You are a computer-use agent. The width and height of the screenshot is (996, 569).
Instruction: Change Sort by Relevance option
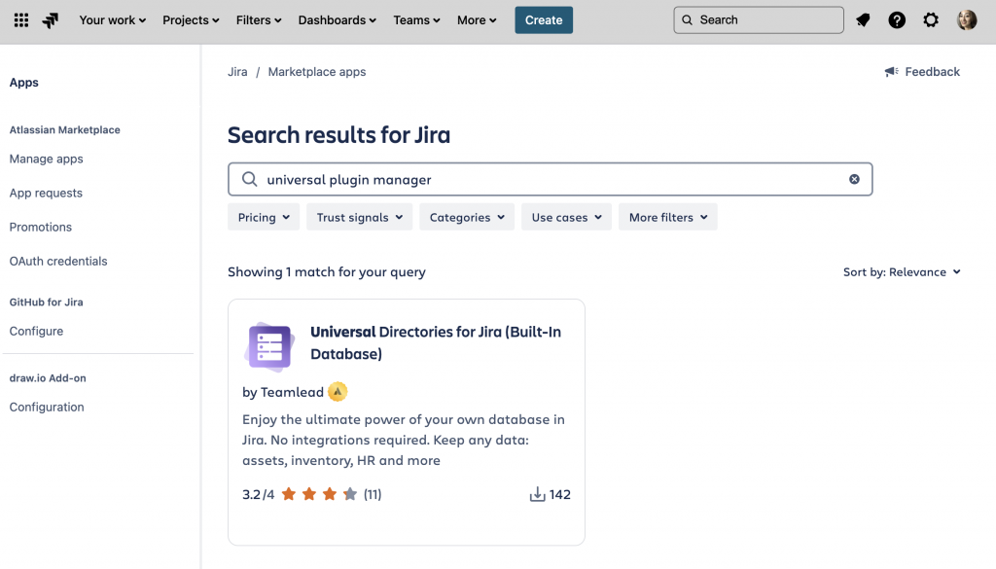[902, 271]
